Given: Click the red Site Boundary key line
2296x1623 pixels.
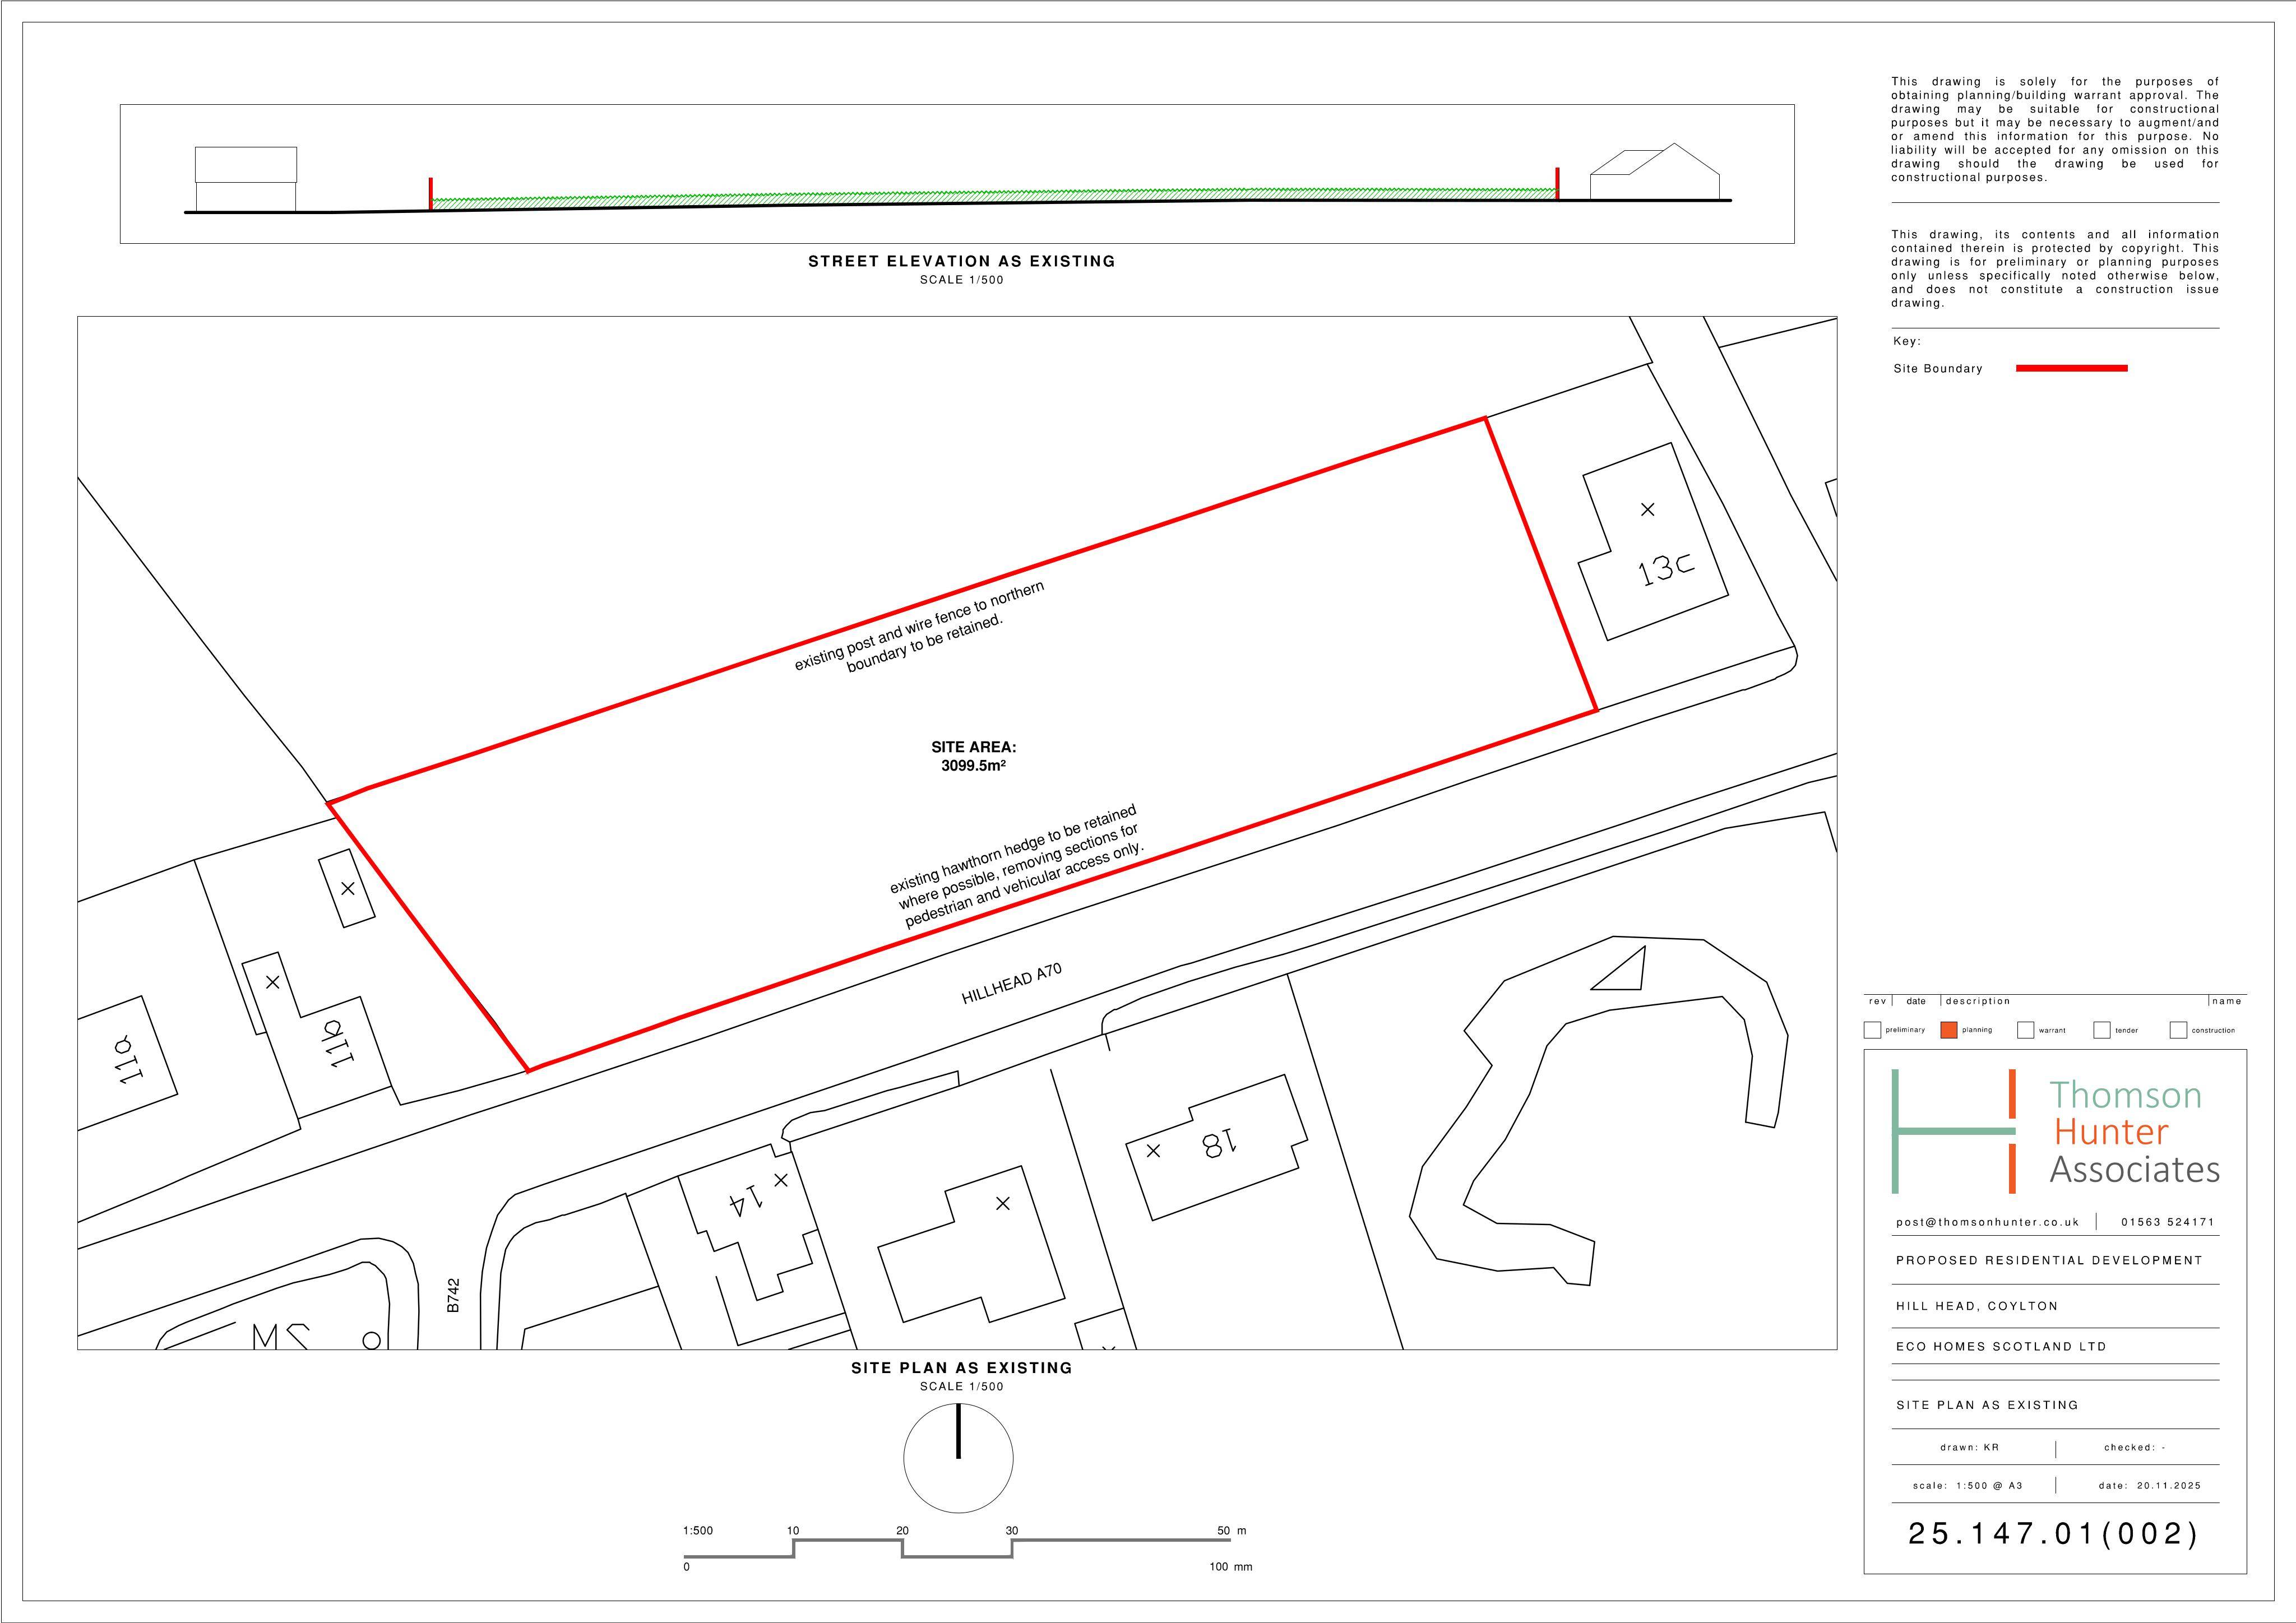Looking at the screenshot, I should pyautogui.click(x=2072, y=368).
